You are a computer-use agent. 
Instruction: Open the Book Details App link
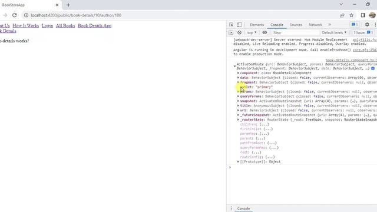tap(95, 26)
